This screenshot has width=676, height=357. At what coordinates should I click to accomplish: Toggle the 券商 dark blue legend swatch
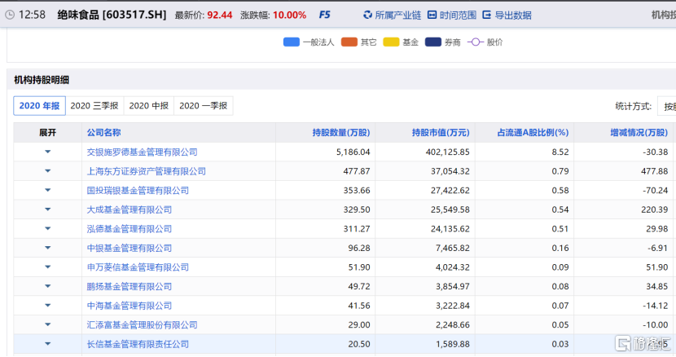pyautogui.click(x=432, y=42)
